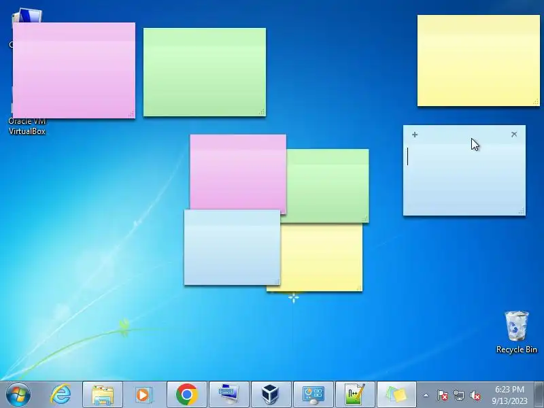
Task: Open Windows Media Player from taskbar
Action: tap(143, 395)
